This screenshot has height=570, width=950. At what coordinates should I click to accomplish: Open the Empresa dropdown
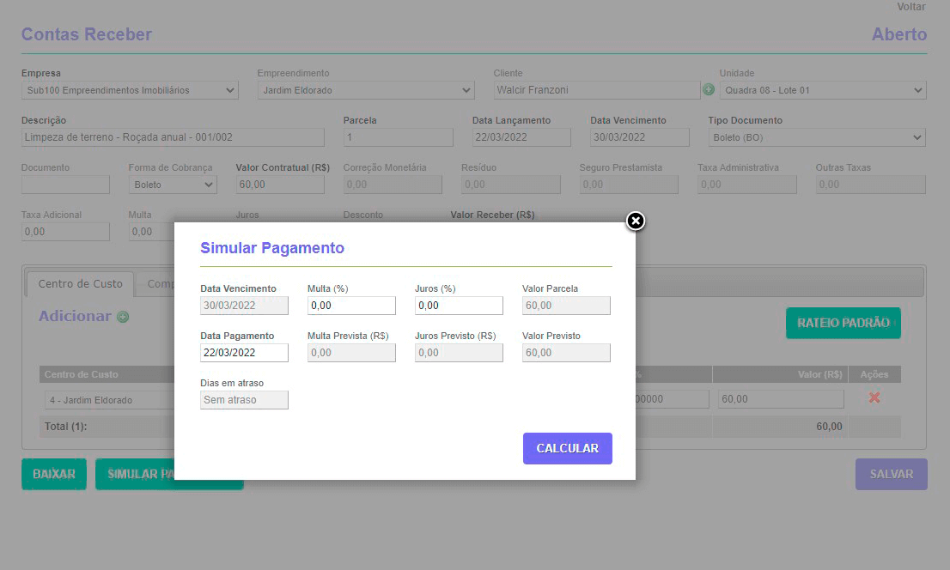click(x=130, y=90)
